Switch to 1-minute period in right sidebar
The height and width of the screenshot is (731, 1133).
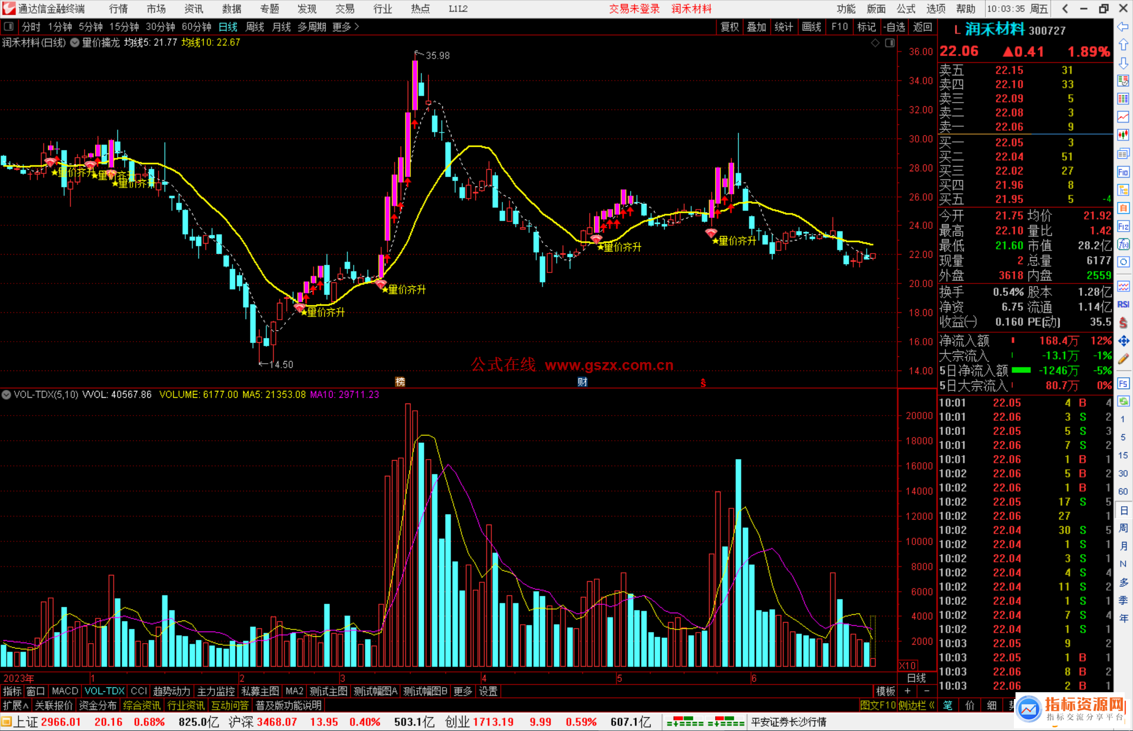[1123, 419]
